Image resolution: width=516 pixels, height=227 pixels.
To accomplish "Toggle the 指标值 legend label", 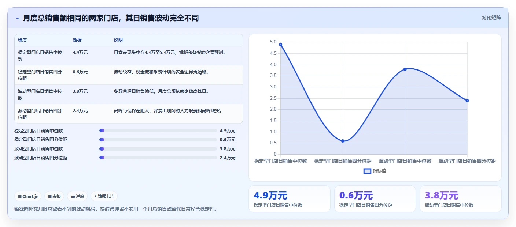I will click(x=379, y=171).
